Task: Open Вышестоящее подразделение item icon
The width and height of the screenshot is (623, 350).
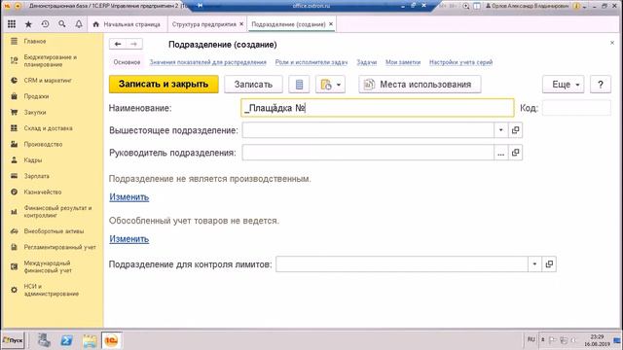Action: click(x=515, y=130)
